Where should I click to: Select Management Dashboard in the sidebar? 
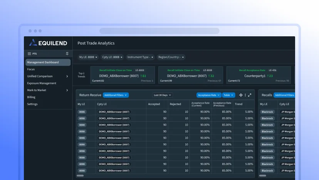click(x=48, y=62)
